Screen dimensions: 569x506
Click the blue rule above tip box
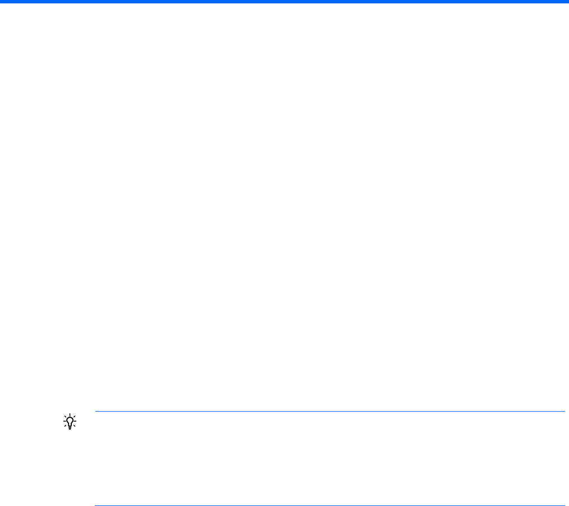coord(330,411)
